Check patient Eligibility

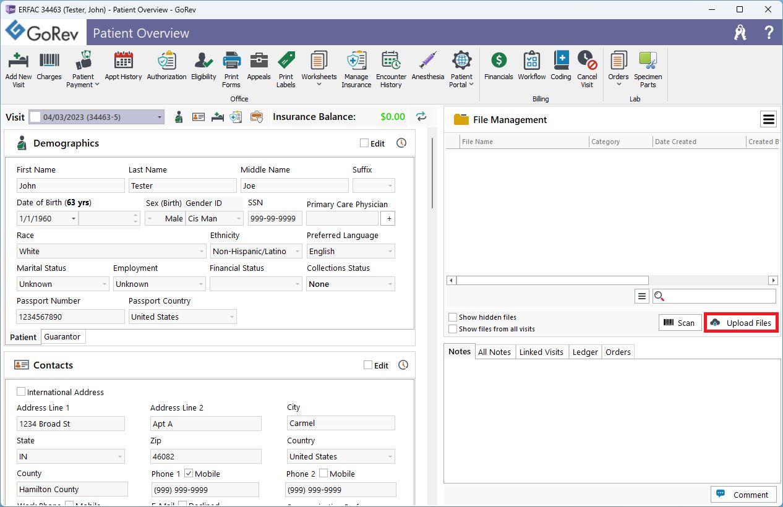click(203, 66)
